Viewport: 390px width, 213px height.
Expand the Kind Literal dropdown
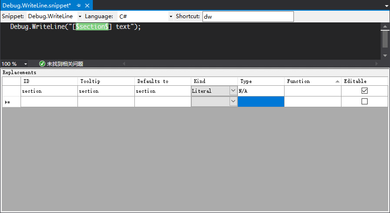pyautogui.click(x=233, y=91)
